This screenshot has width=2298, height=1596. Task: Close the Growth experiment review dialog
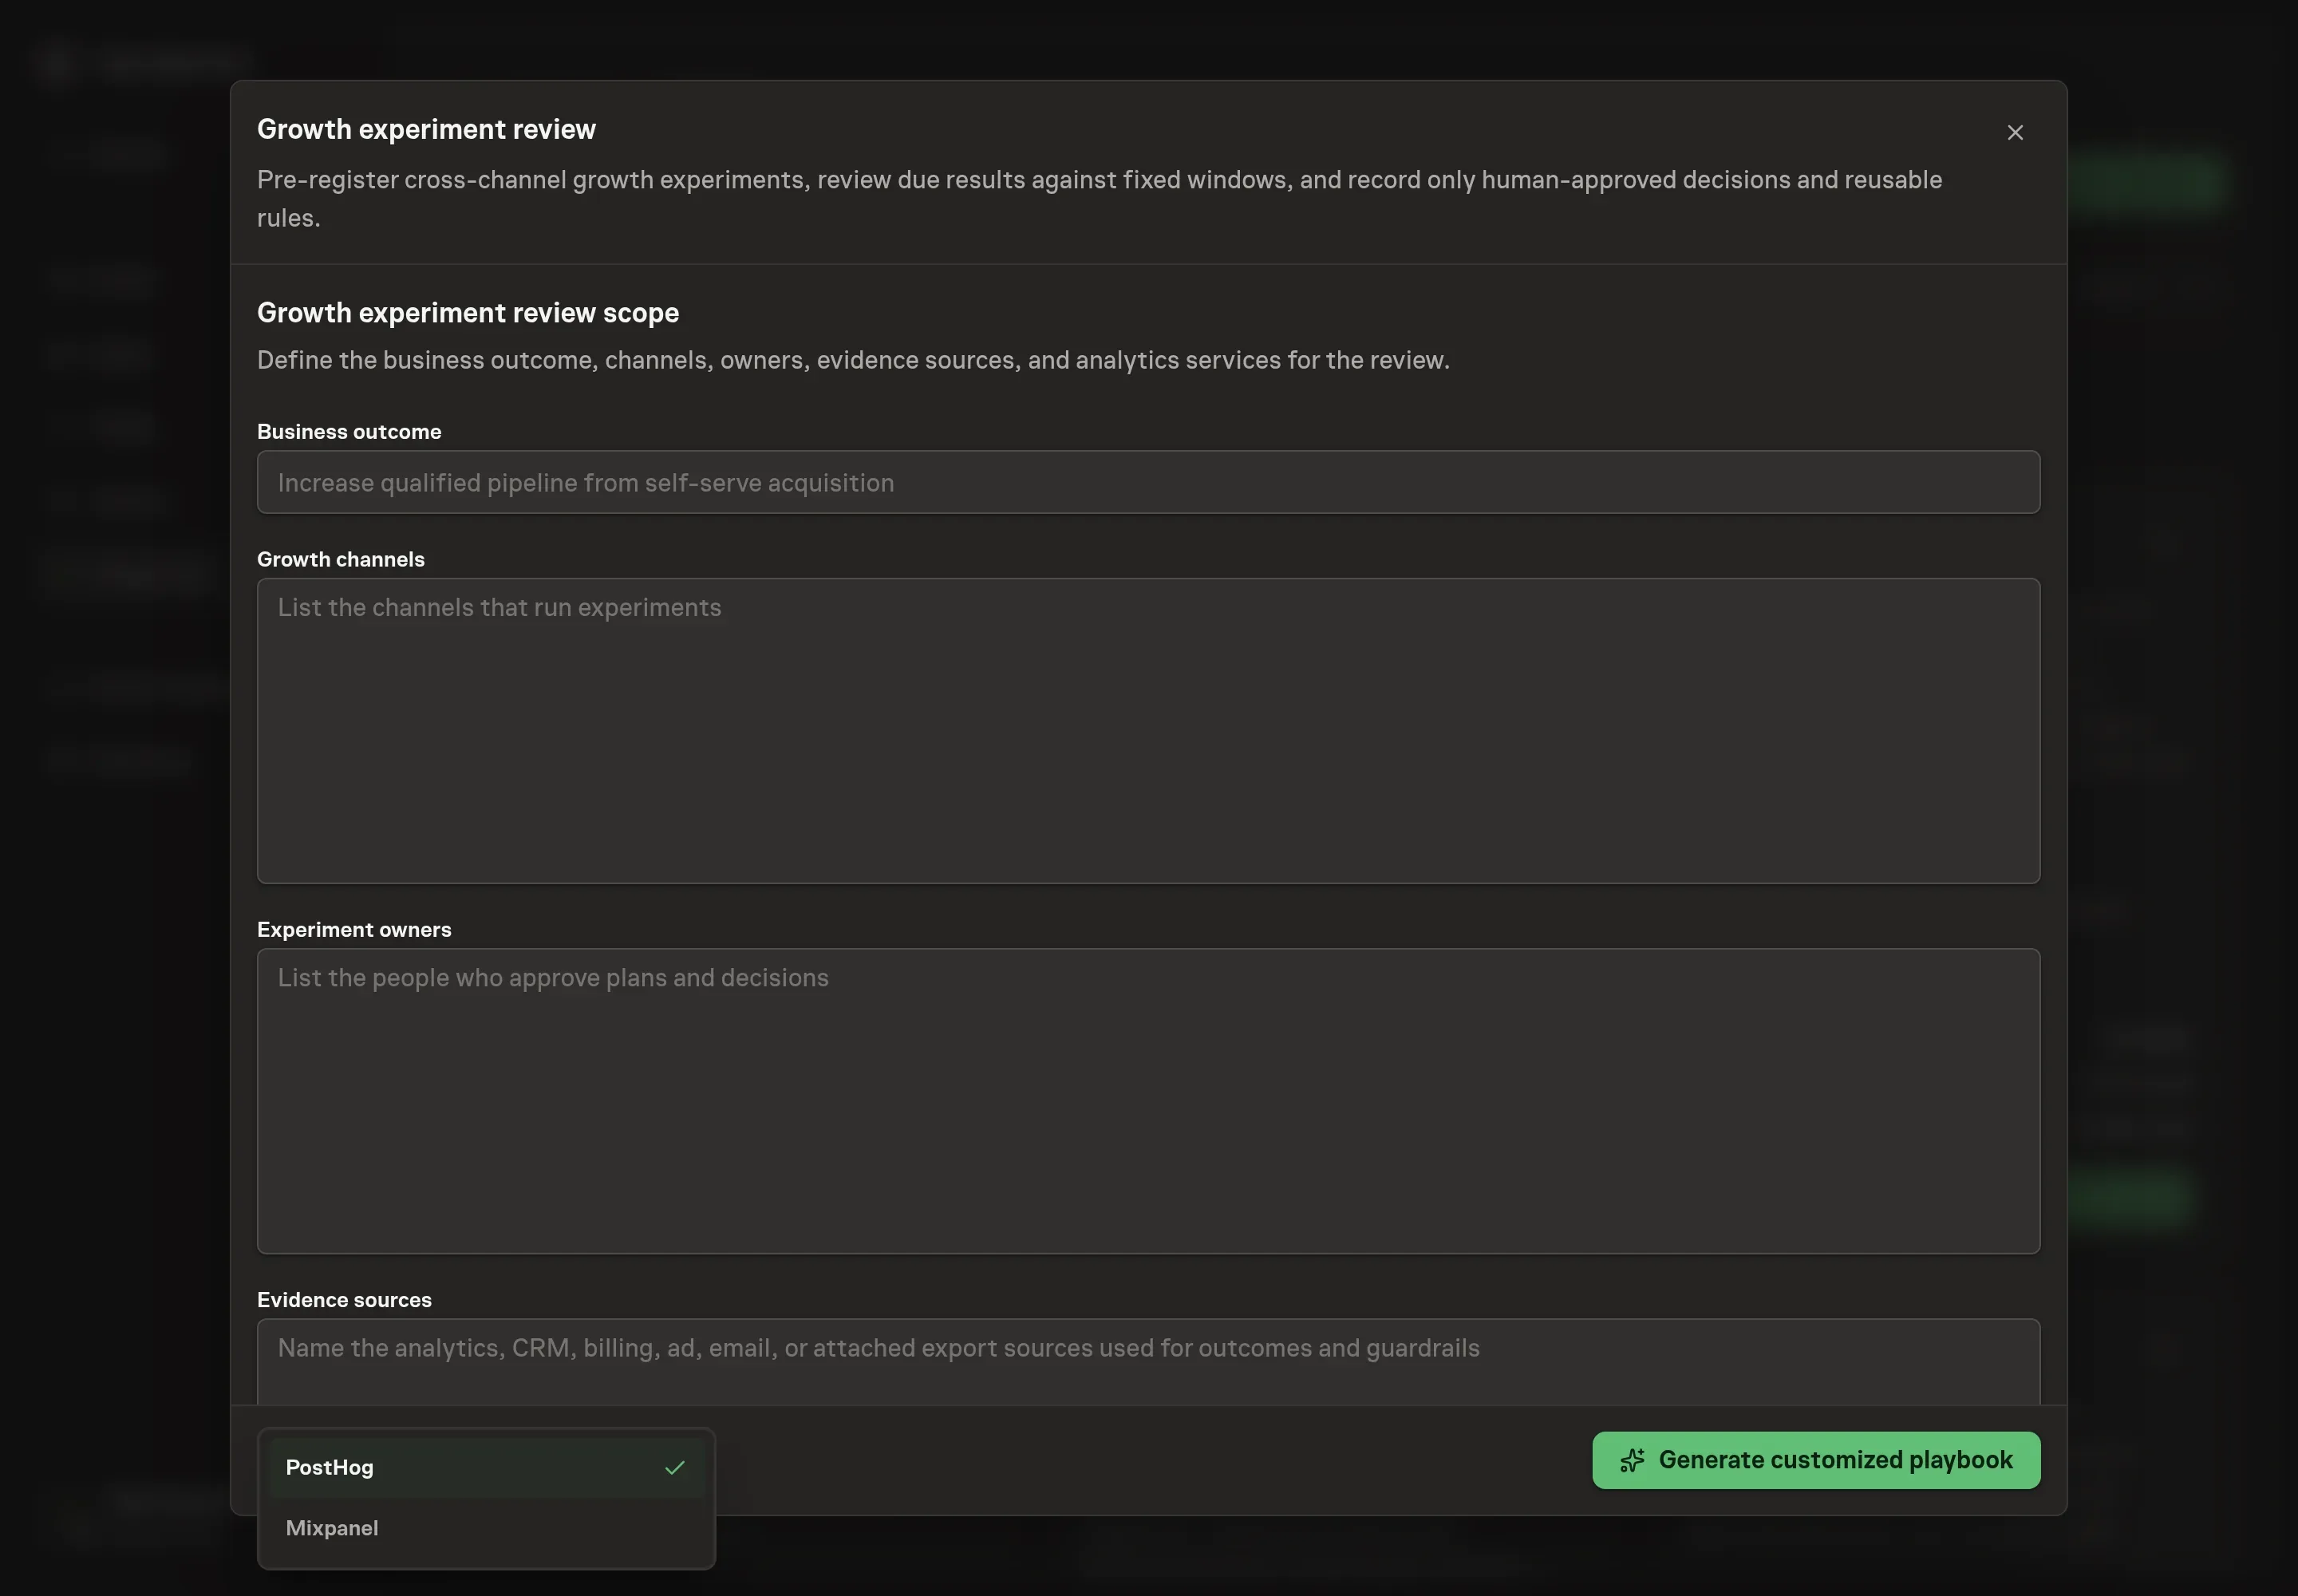2015,132
